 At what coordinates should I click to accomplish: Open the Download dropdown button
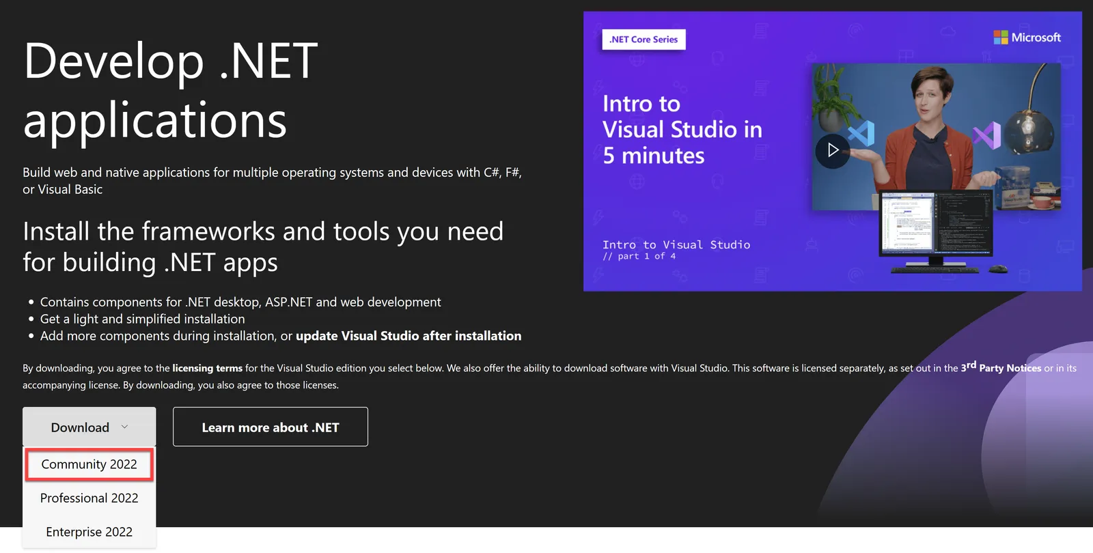coord(89,427)
